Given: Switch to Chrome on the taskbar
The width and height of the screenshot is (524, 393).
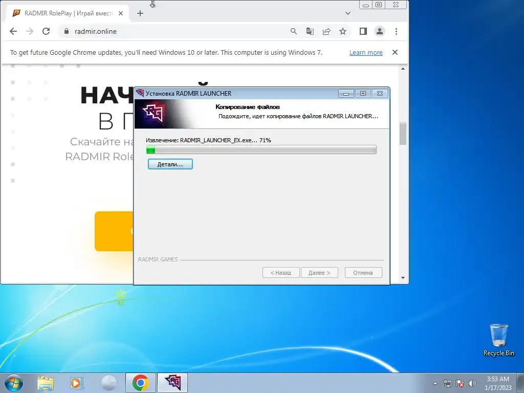Looking at the screenshot, I should tap(140, 383).
